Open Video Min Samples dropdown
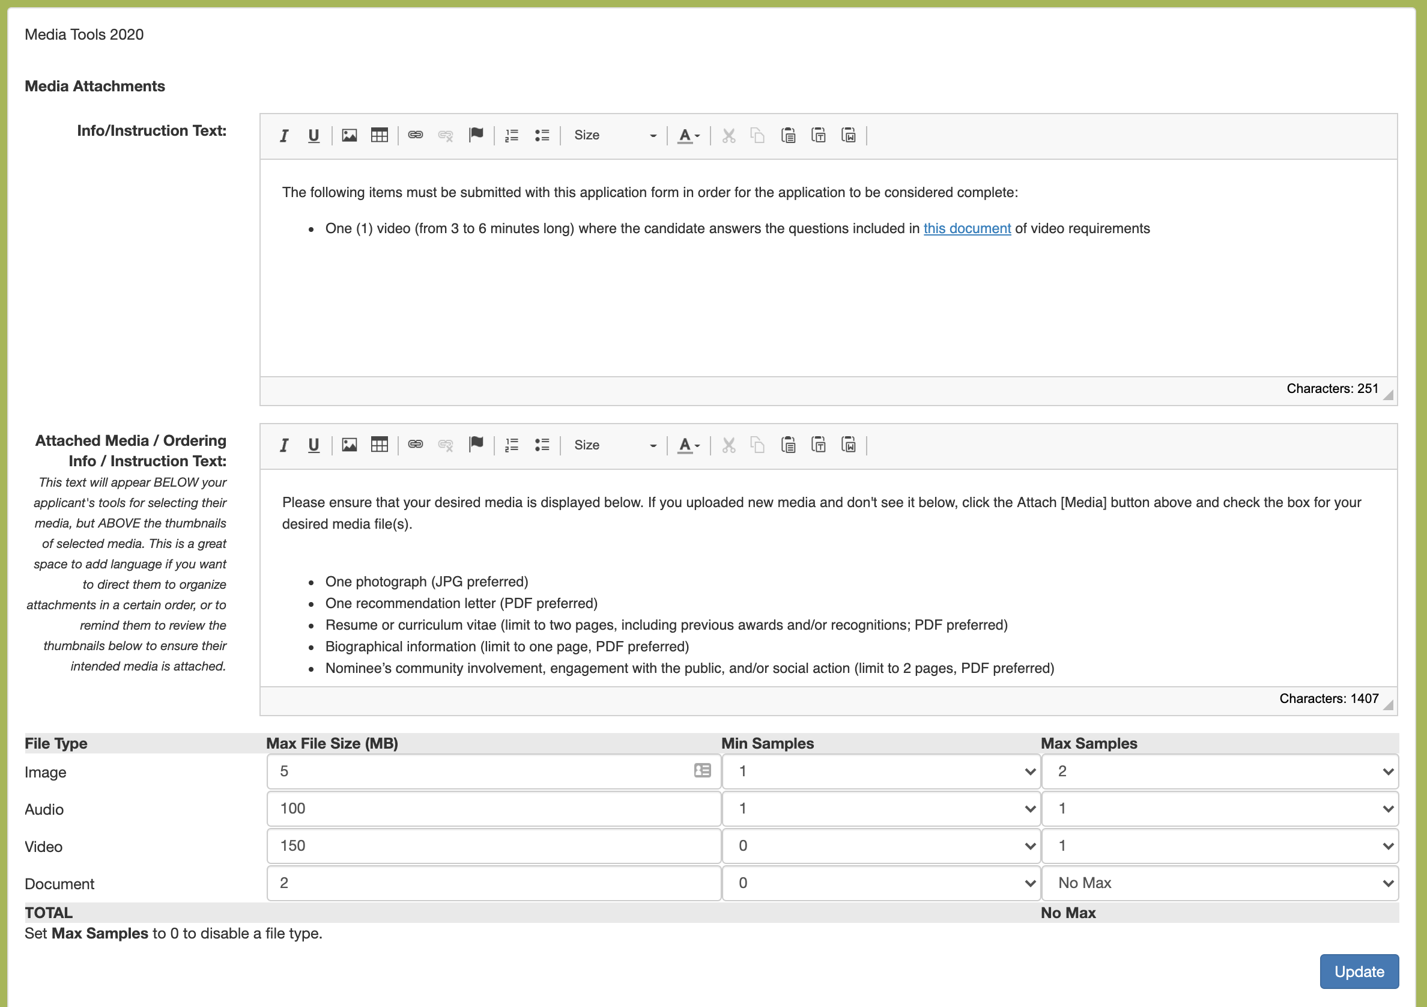This screenshot has height=1007, width=1427. (881, 846)
